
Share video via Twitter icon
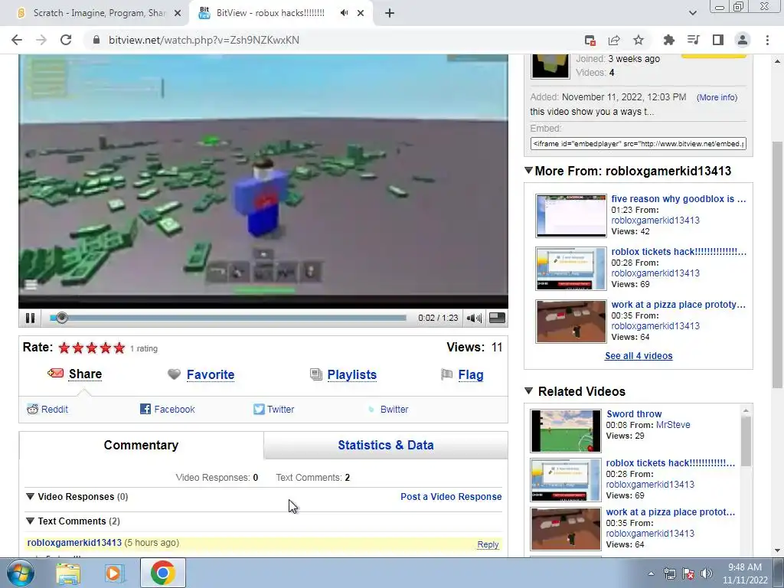coord(259,409)
